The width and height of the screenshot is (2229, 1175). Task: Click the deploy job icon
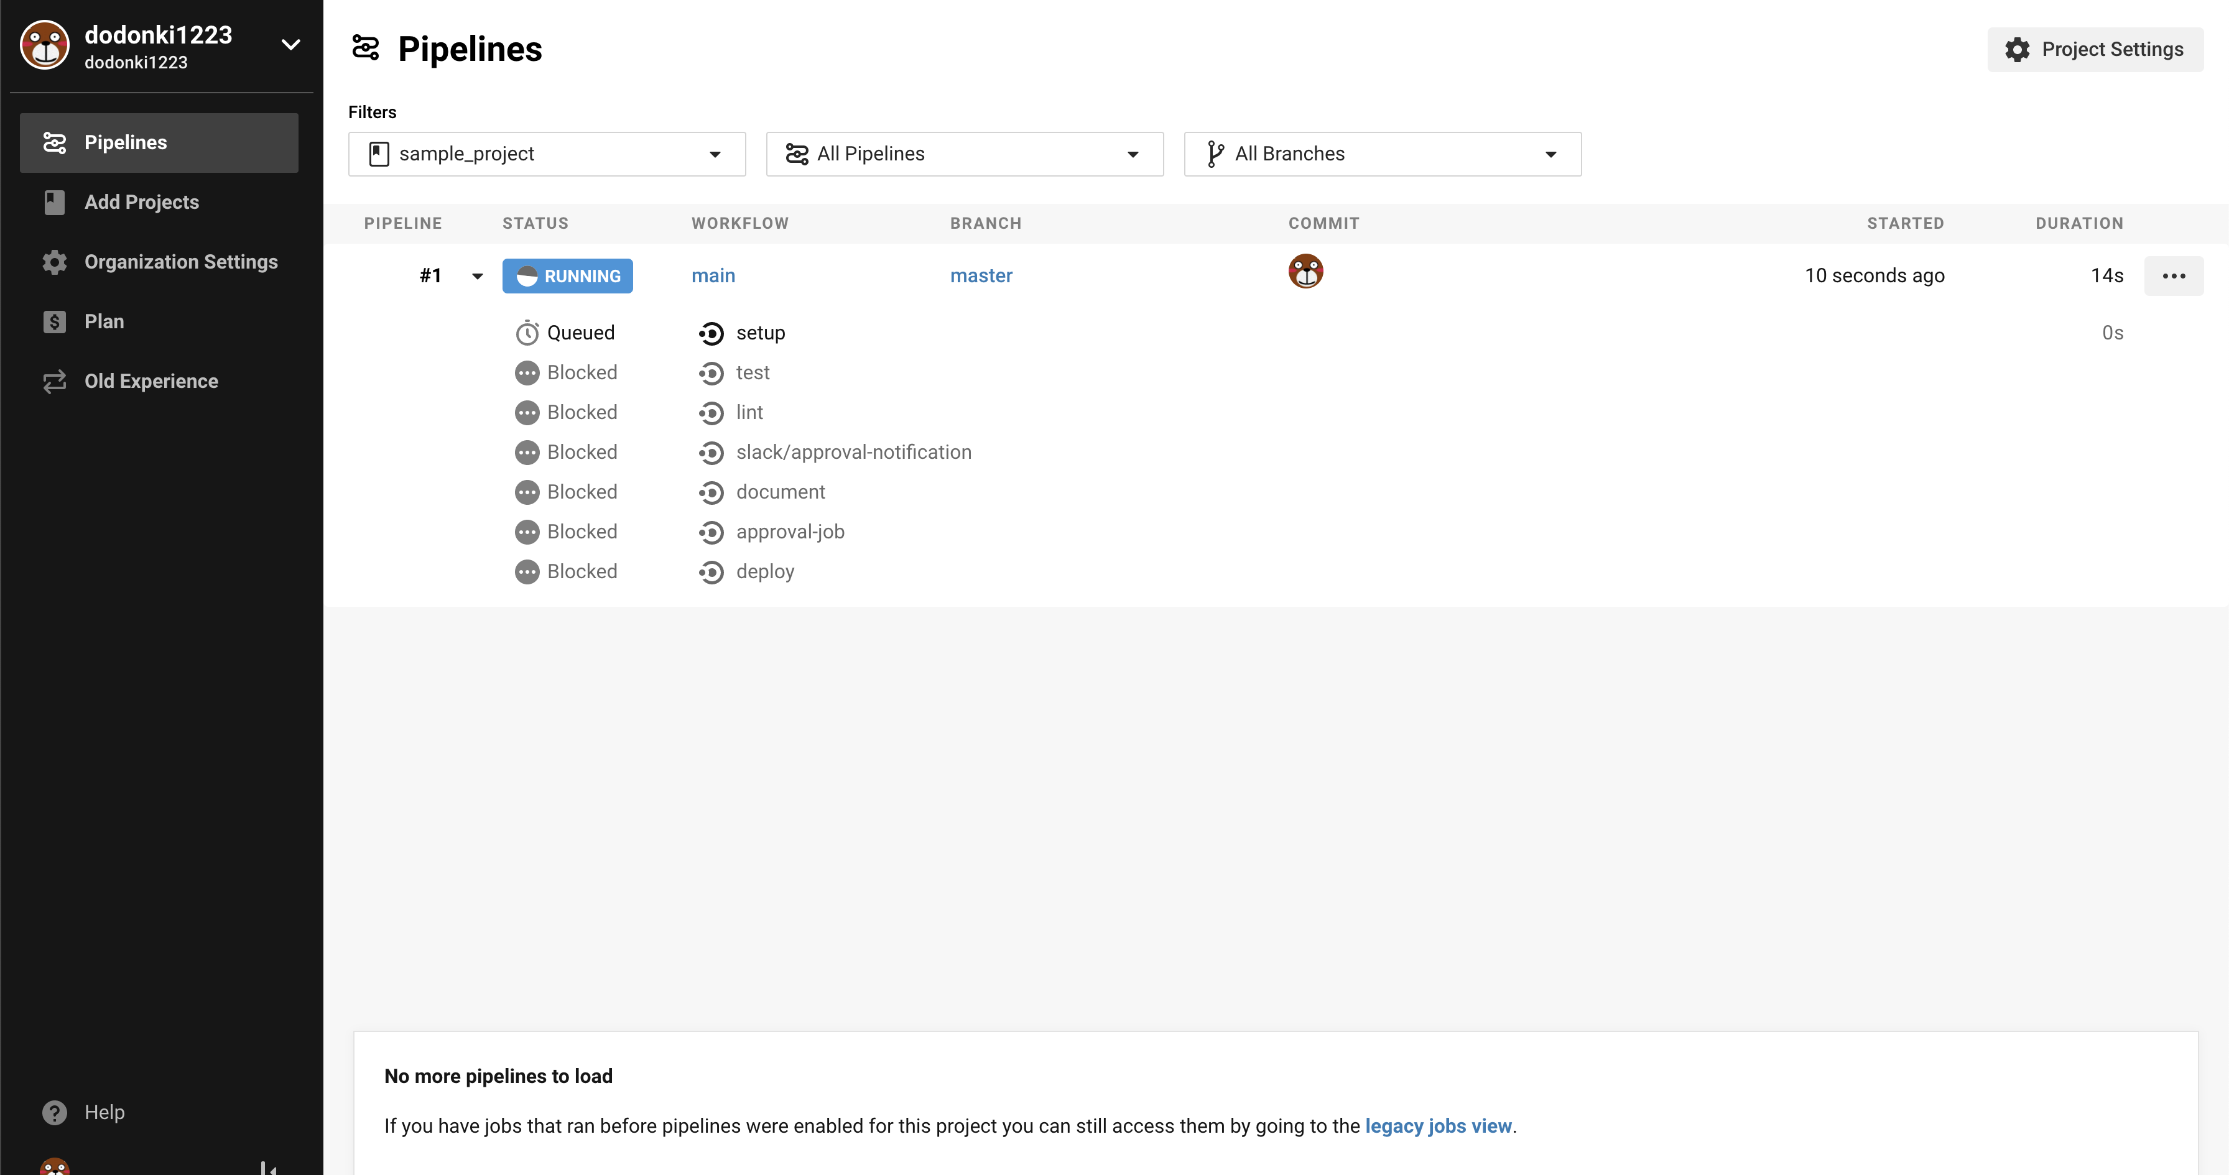point(710,572)
